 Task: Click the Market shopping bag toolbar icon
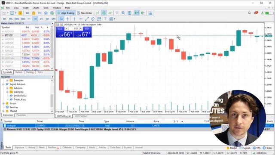click(x=34, y=13)
